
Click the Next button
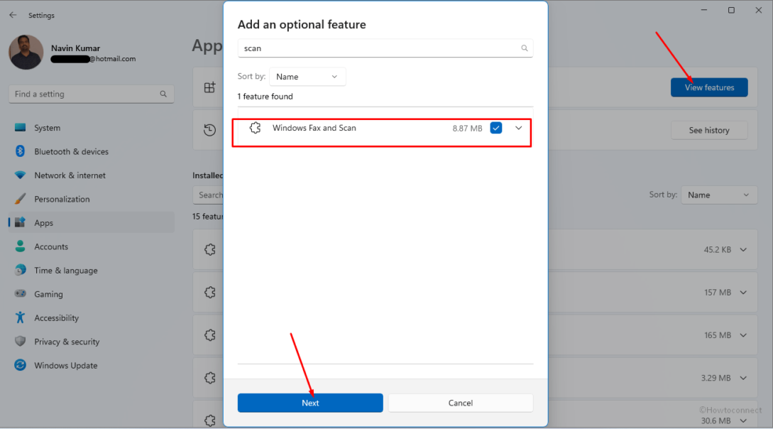(310, 403)
